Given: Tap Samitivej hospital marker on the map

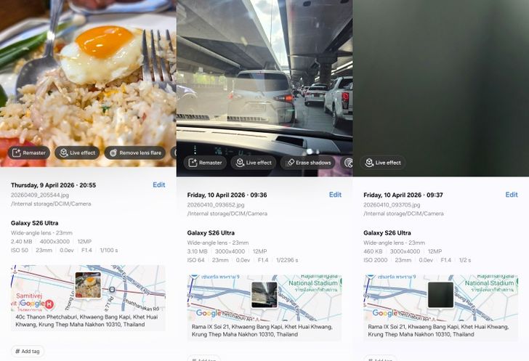Looking at the screenshot, I should tap(49, 304).
